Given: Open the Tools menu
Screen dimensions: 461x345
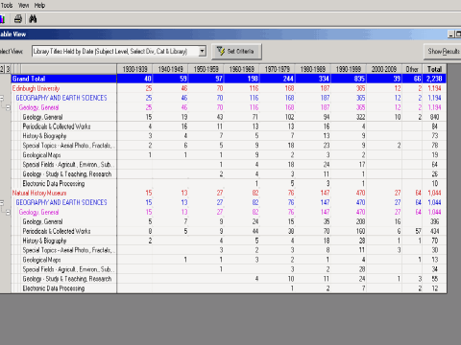Looking at the screenshot, I should (x=7, y=6).
